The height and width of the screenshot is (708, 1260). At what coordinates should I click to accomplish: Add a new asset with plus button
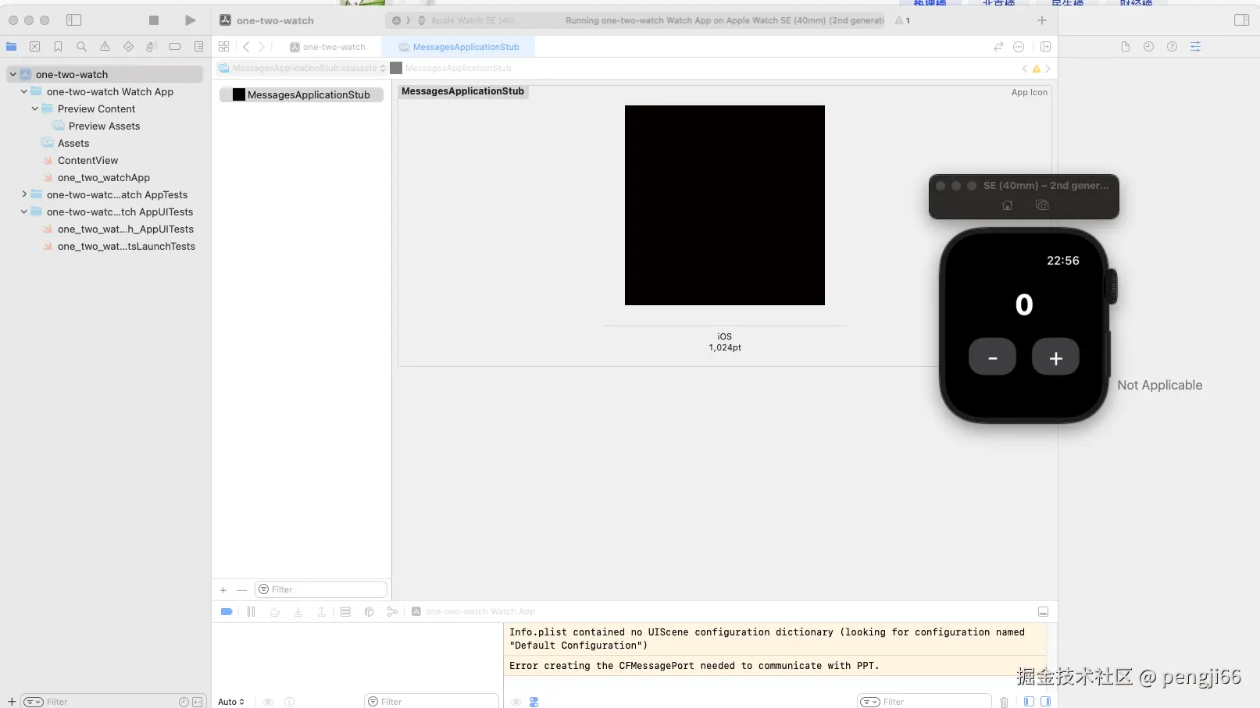click(x=223, y=590)
